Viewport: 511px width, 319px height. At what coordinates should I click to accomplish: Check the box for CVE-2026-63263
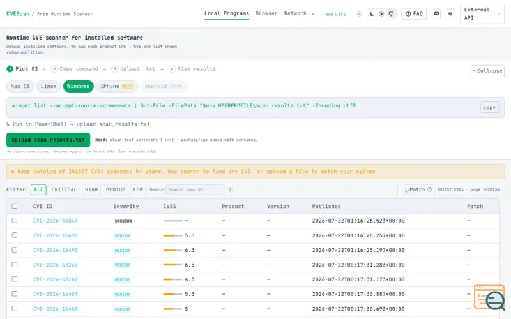click(14, 264)
